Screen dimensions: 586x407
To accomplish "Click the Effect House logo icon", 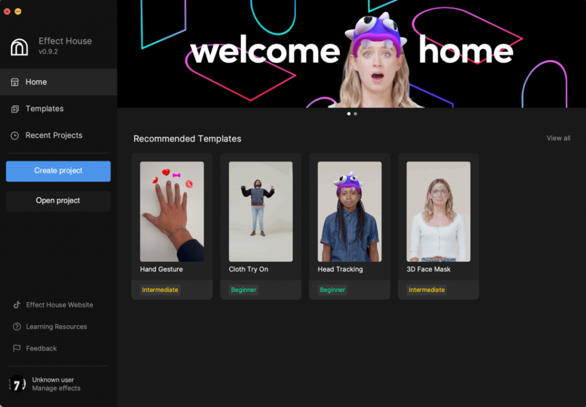I will [x=19, y=47].
